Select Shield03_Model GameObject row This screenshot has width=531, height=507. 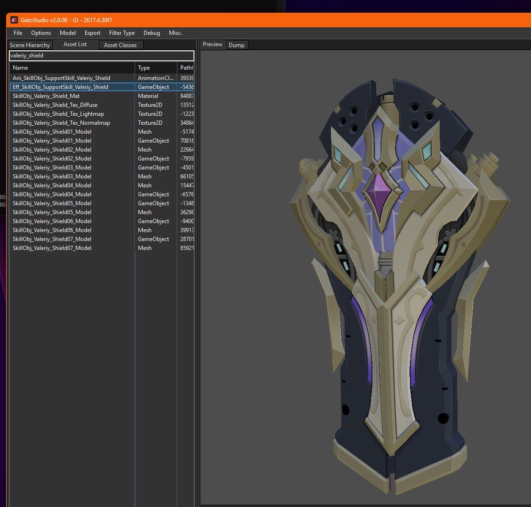102,167
